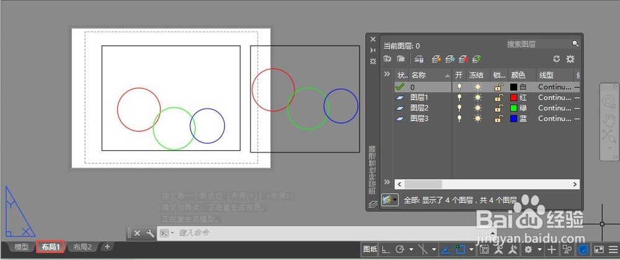Switch to the 布局1 tab
Viewport: 620px width, 260px height.
(51, 247)
